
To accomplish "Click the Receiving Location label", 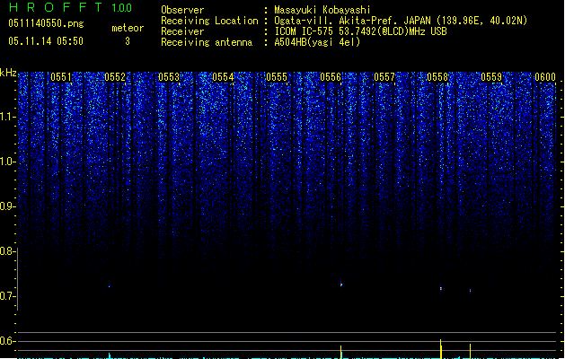I will (x=209, y=21).
